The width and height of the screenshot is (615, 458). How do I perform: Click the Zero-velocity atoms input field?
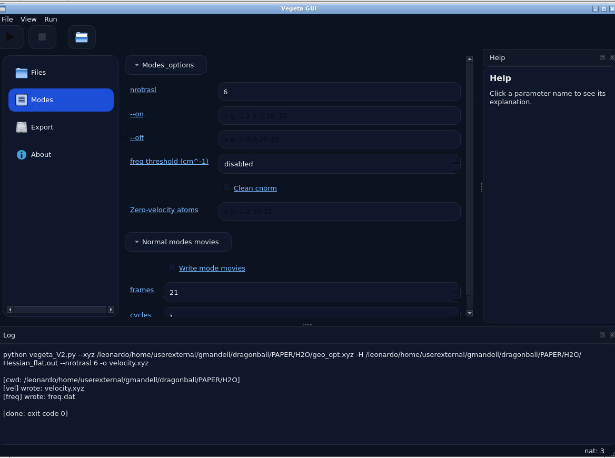339,211
